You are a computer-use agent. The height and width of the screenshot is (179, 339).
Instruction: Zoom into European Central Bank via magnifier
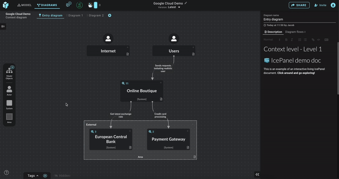tap(92, 131)
